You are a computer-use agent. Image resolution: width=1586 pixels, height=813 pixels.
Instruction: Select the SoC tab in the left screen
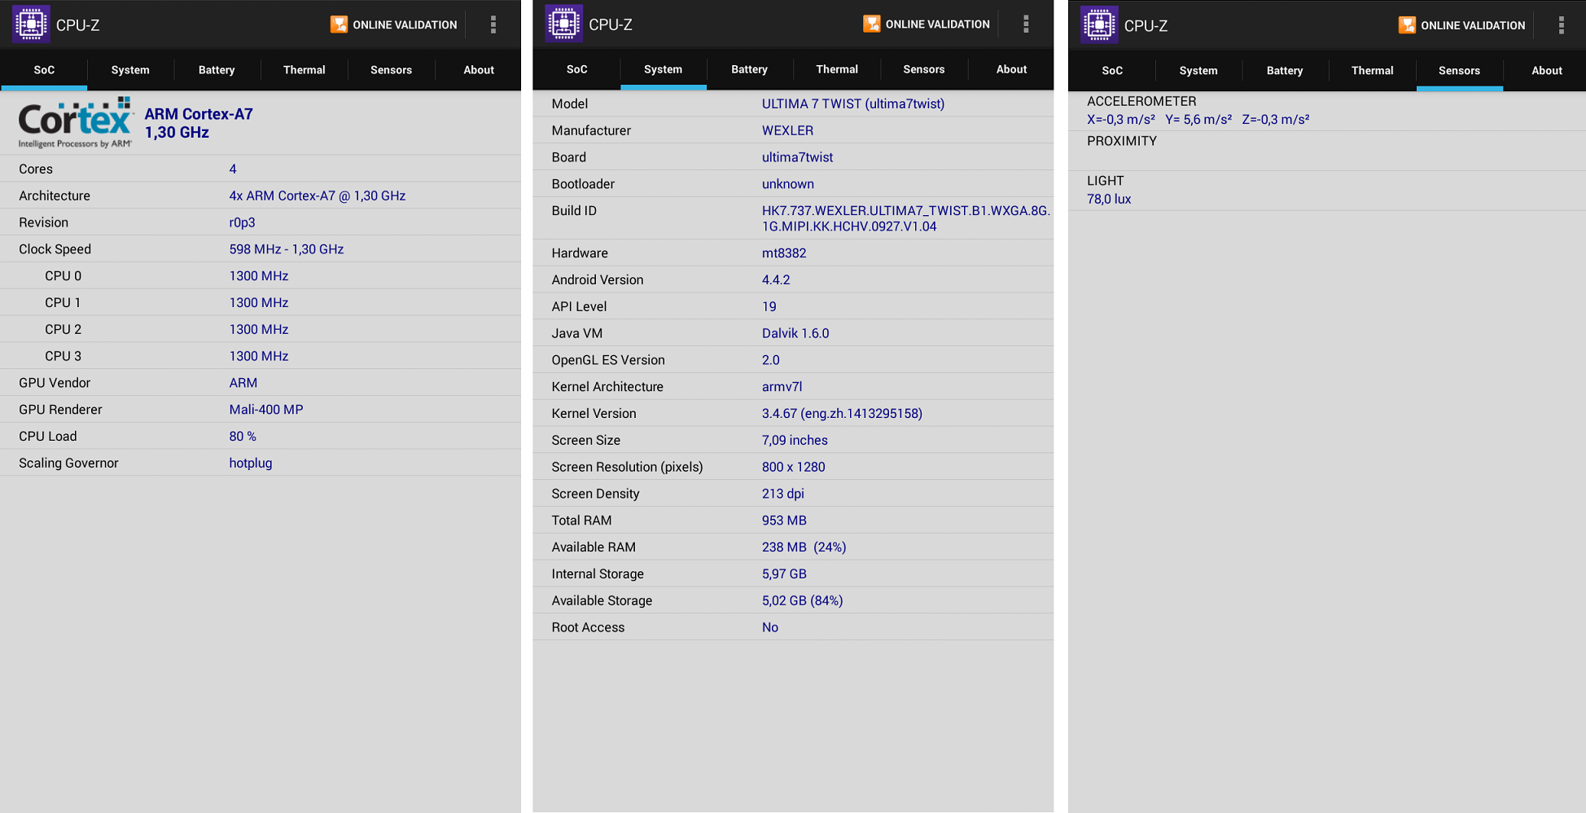(x=44, y=70)
